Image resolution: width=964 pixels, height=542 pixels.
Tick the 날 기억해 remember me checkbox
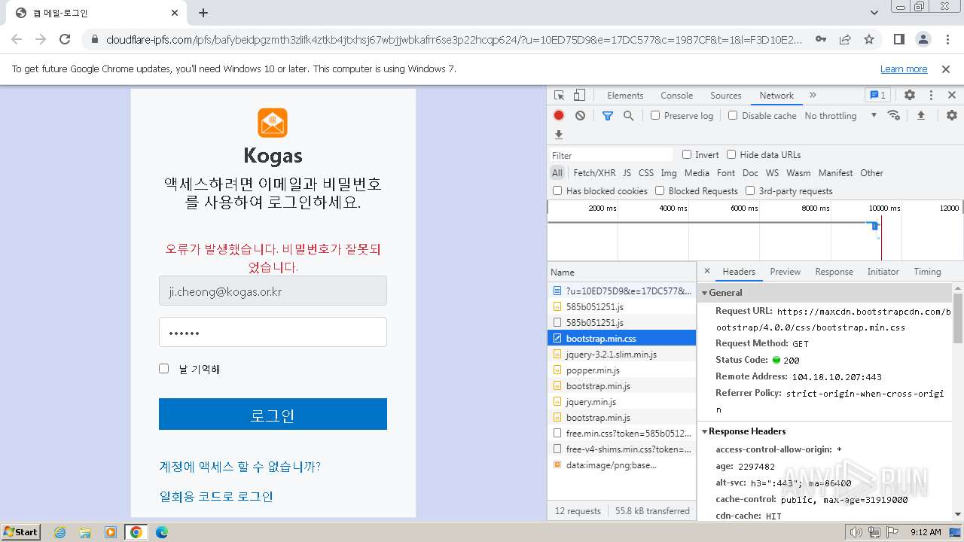[163, 368]
